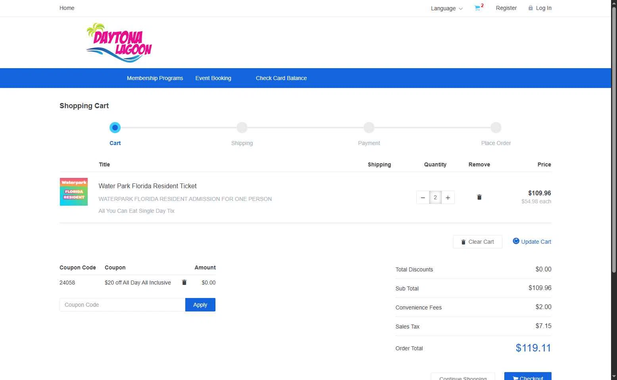The image size is (617, 380).
Task: Click the Daytona Lagoon logo
Action: click(119, 43)
